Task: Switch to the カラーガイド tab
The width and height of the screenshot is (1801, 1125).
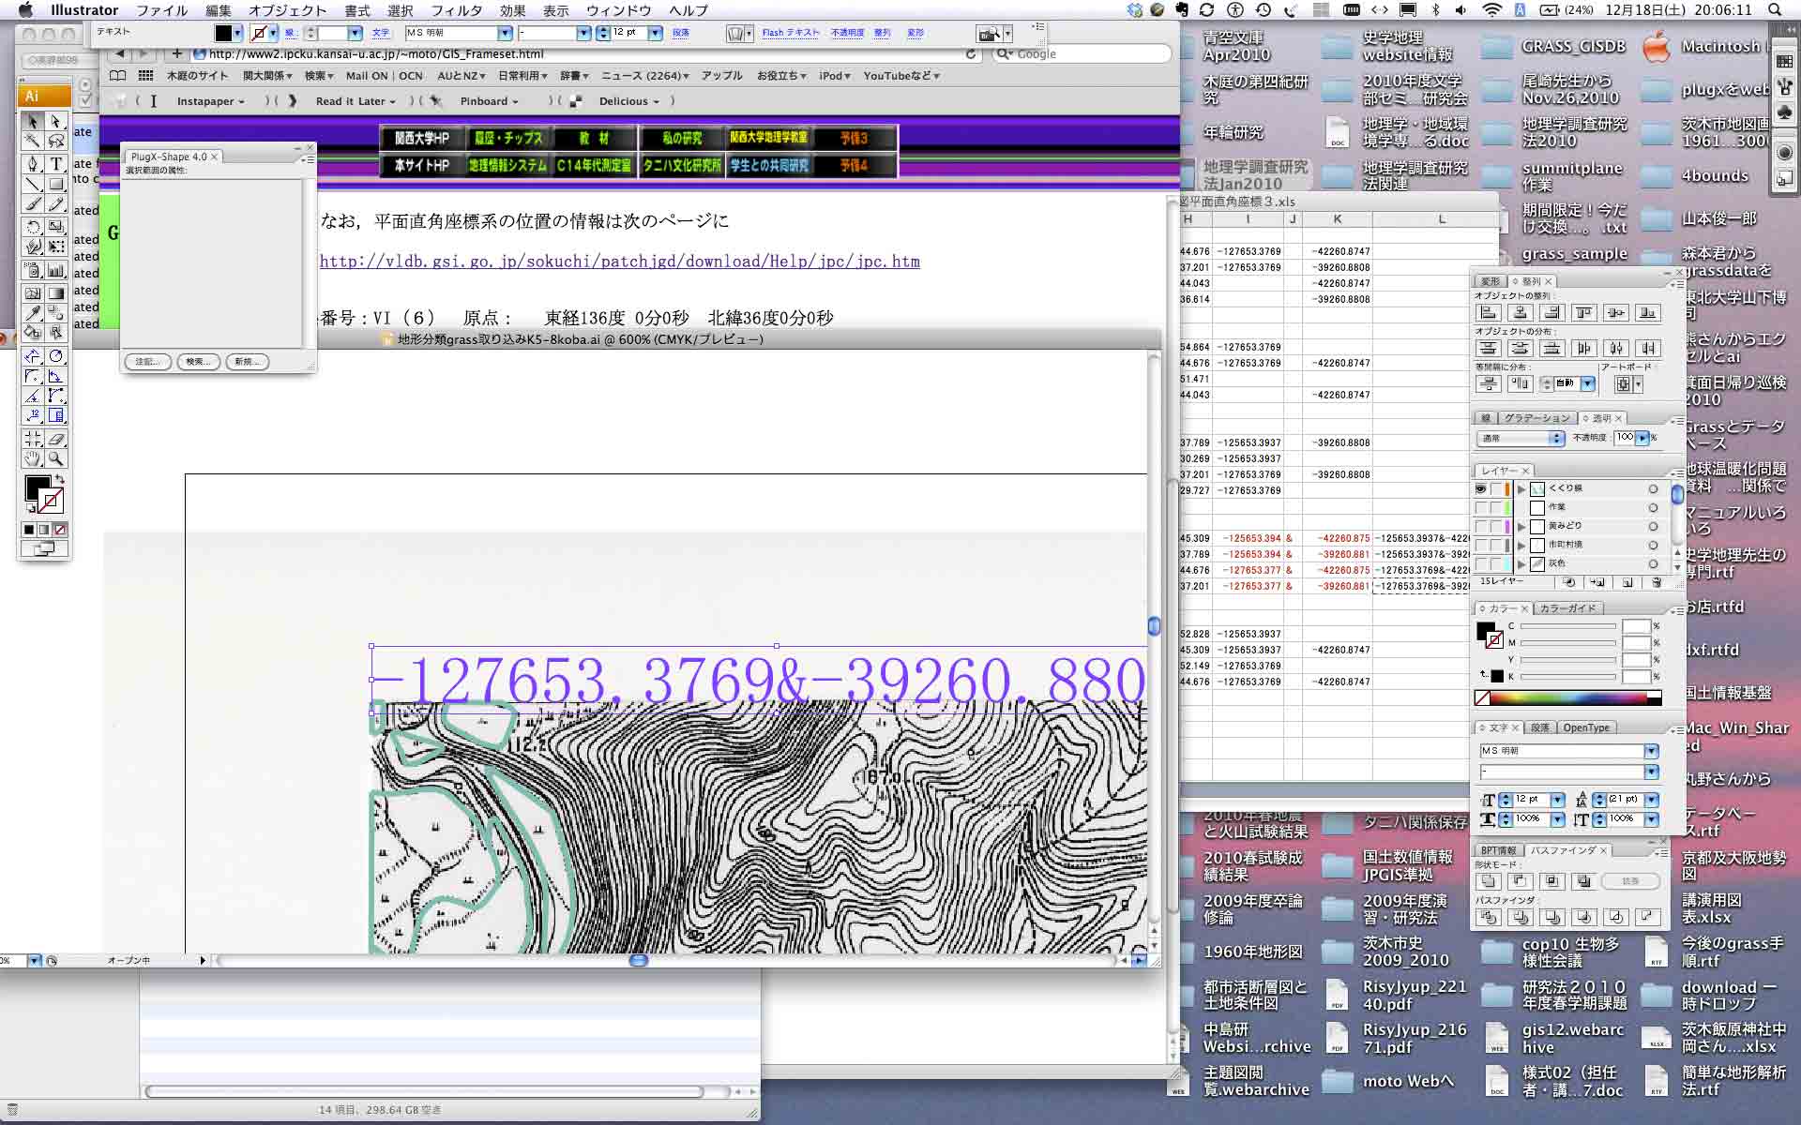Action: pyautogui.click(x=1567, y=608)
